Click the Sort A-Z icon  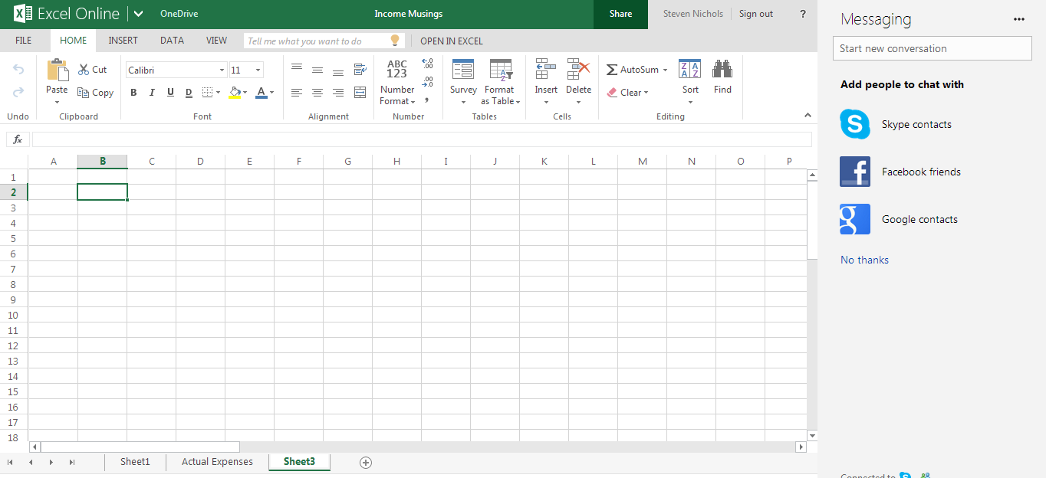click(690, 70)
